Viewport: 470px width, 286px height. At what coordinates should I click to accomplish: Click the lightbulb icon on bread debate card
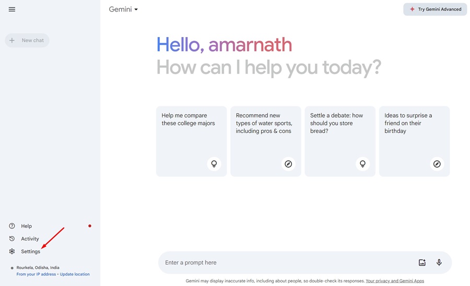(362, 164)
